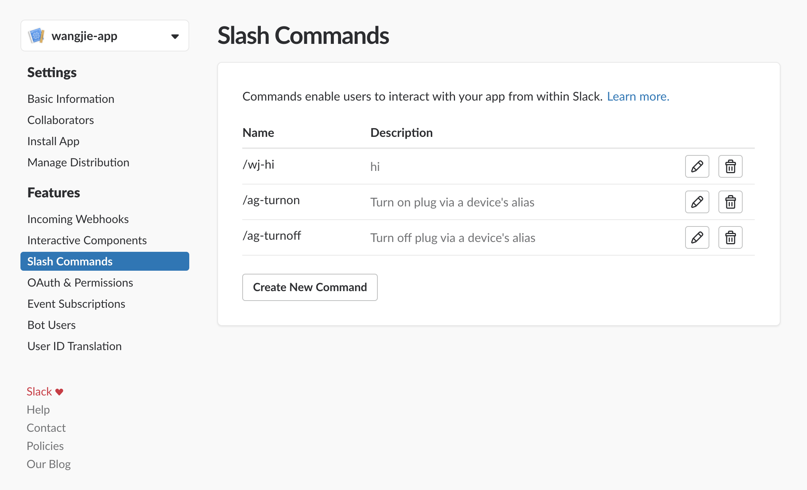
Task: Click the /ag-turnon command name
Action: (271, 200)
